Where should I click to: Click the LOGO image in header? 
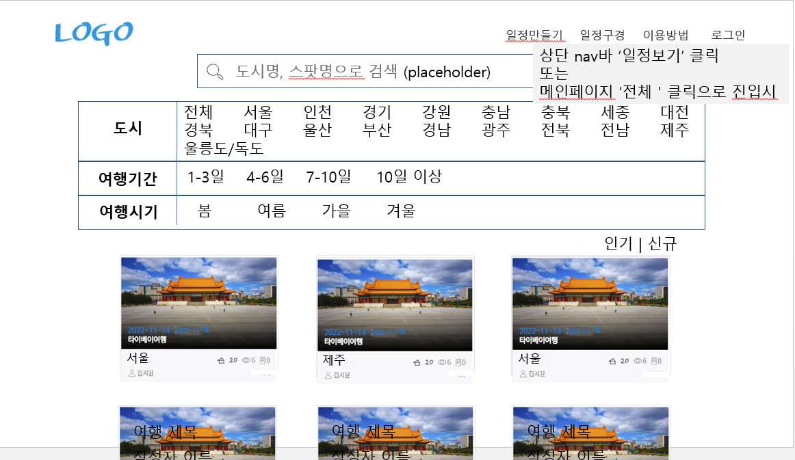[x=94, y=33]
